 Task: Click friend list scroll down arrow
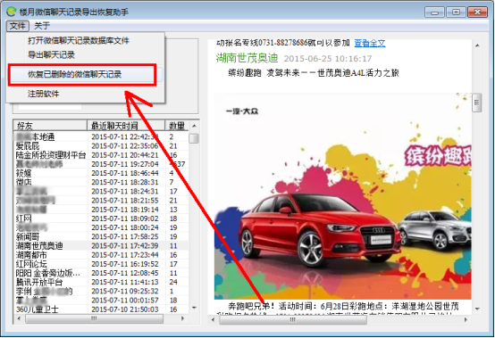(194, 308)
